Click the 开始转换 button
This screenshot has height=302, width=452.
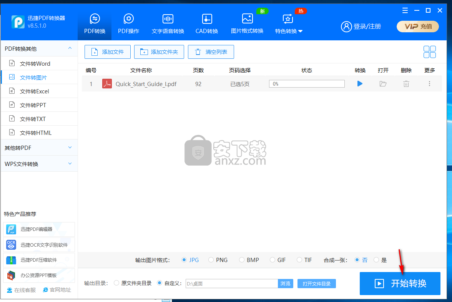click(x=400, y=284)
